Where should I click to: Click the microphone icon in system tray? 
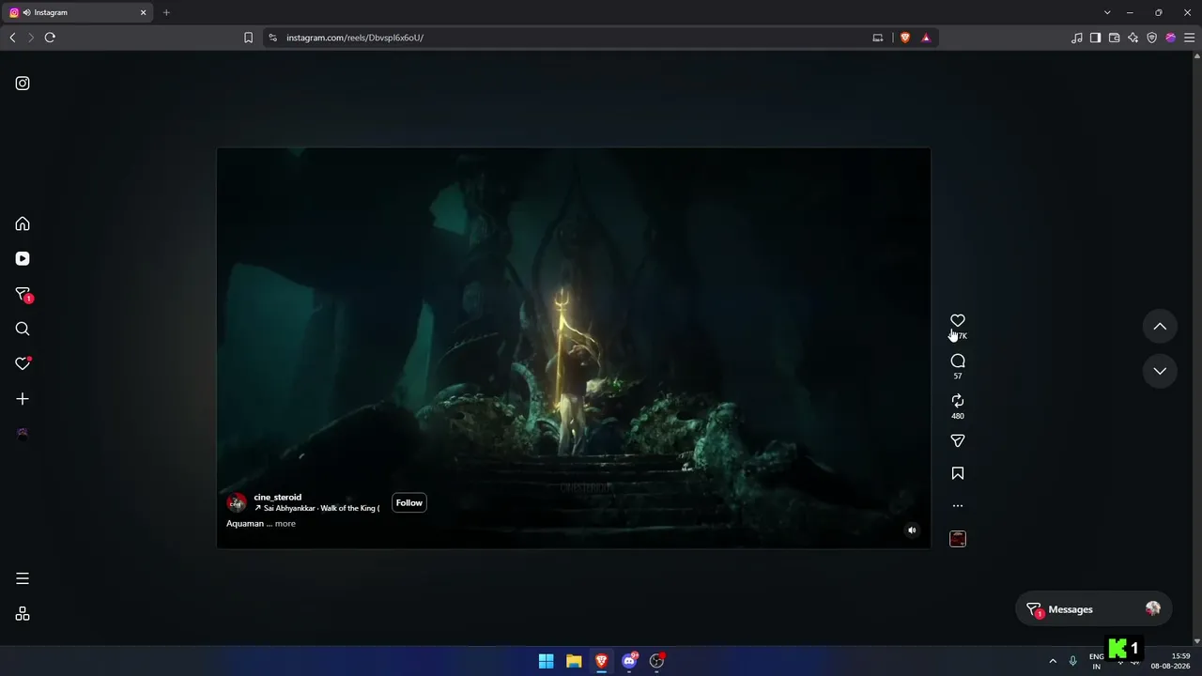tap(1072, 661)
